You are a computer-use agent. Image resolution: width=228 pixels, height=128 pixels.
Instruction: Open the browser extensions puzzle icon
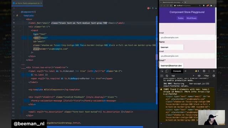click(211, 6)
